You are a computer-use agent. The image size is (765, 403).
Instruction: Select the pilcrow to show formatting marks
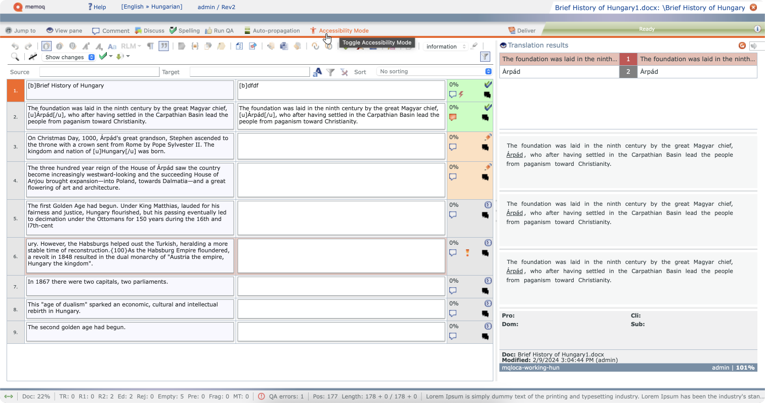(x=150, y=46)
